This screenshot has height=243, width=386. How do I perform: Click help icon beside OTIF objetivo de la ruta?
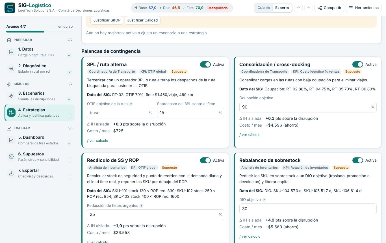(x=131, y=104)
